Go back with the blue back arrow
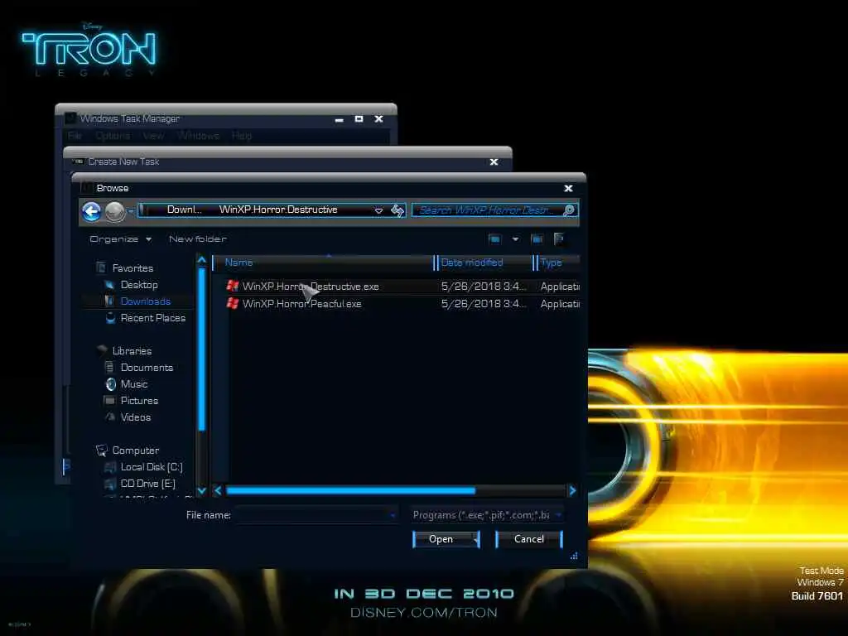Screen dimensions: 848x636 (91, 211)
